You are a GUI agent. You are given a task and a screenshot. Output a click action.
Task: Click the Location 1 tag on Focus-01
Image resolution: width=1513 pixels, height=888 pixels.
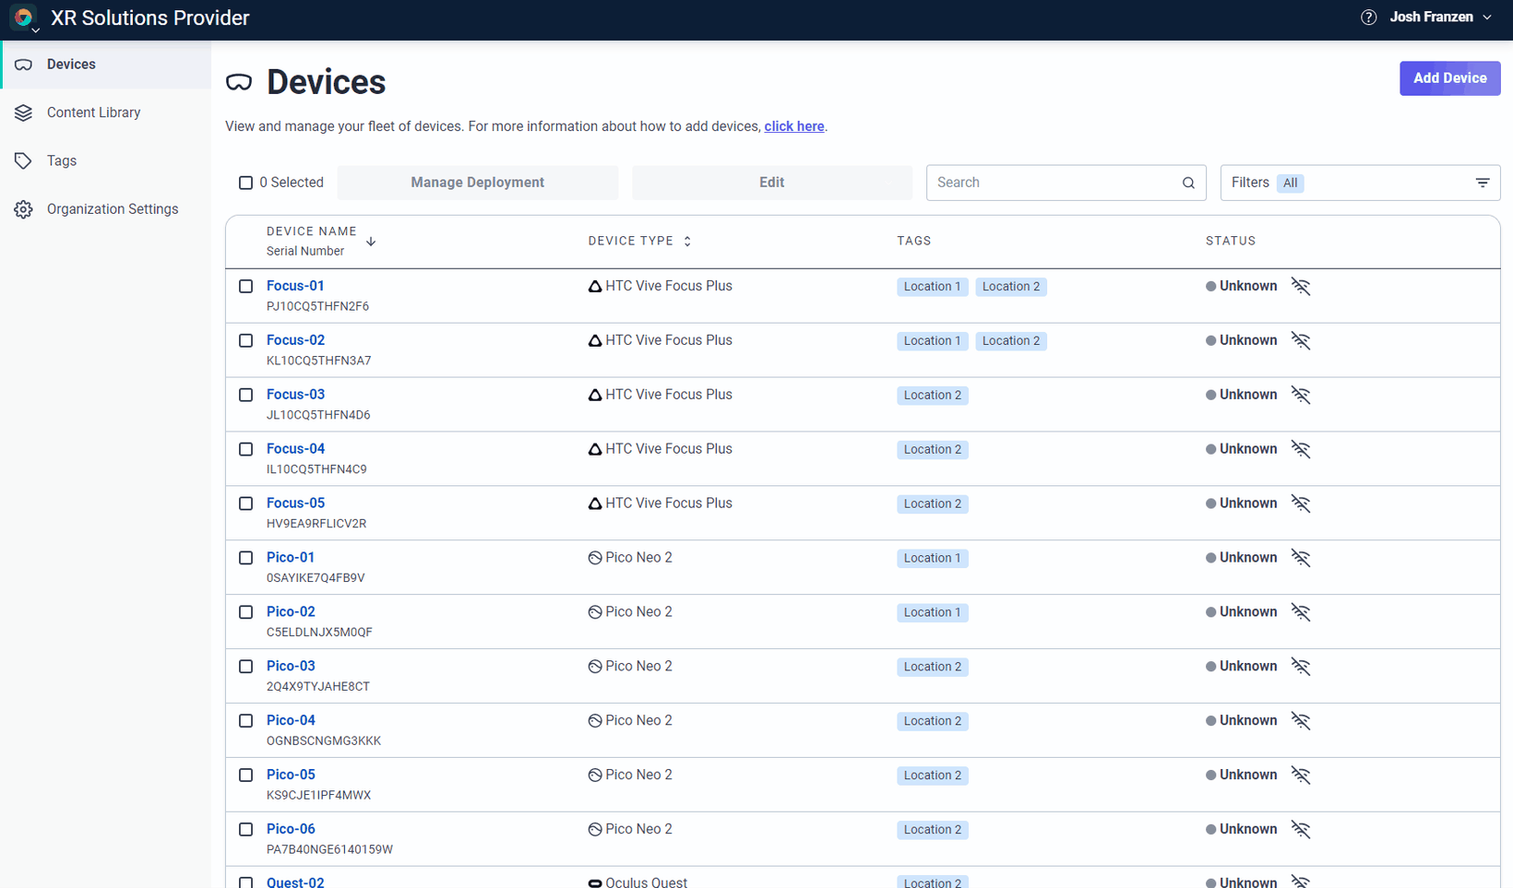tap(932, 287)
